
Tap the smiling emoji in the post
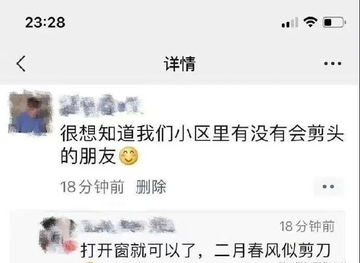click(129, 156)
